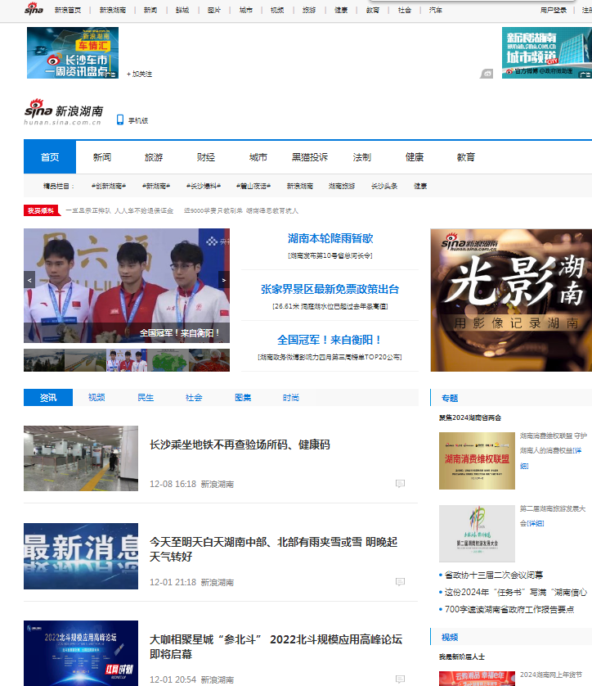
Task: Open comments icon for 12-01 21:18 weather article
Action: (400, 581)
